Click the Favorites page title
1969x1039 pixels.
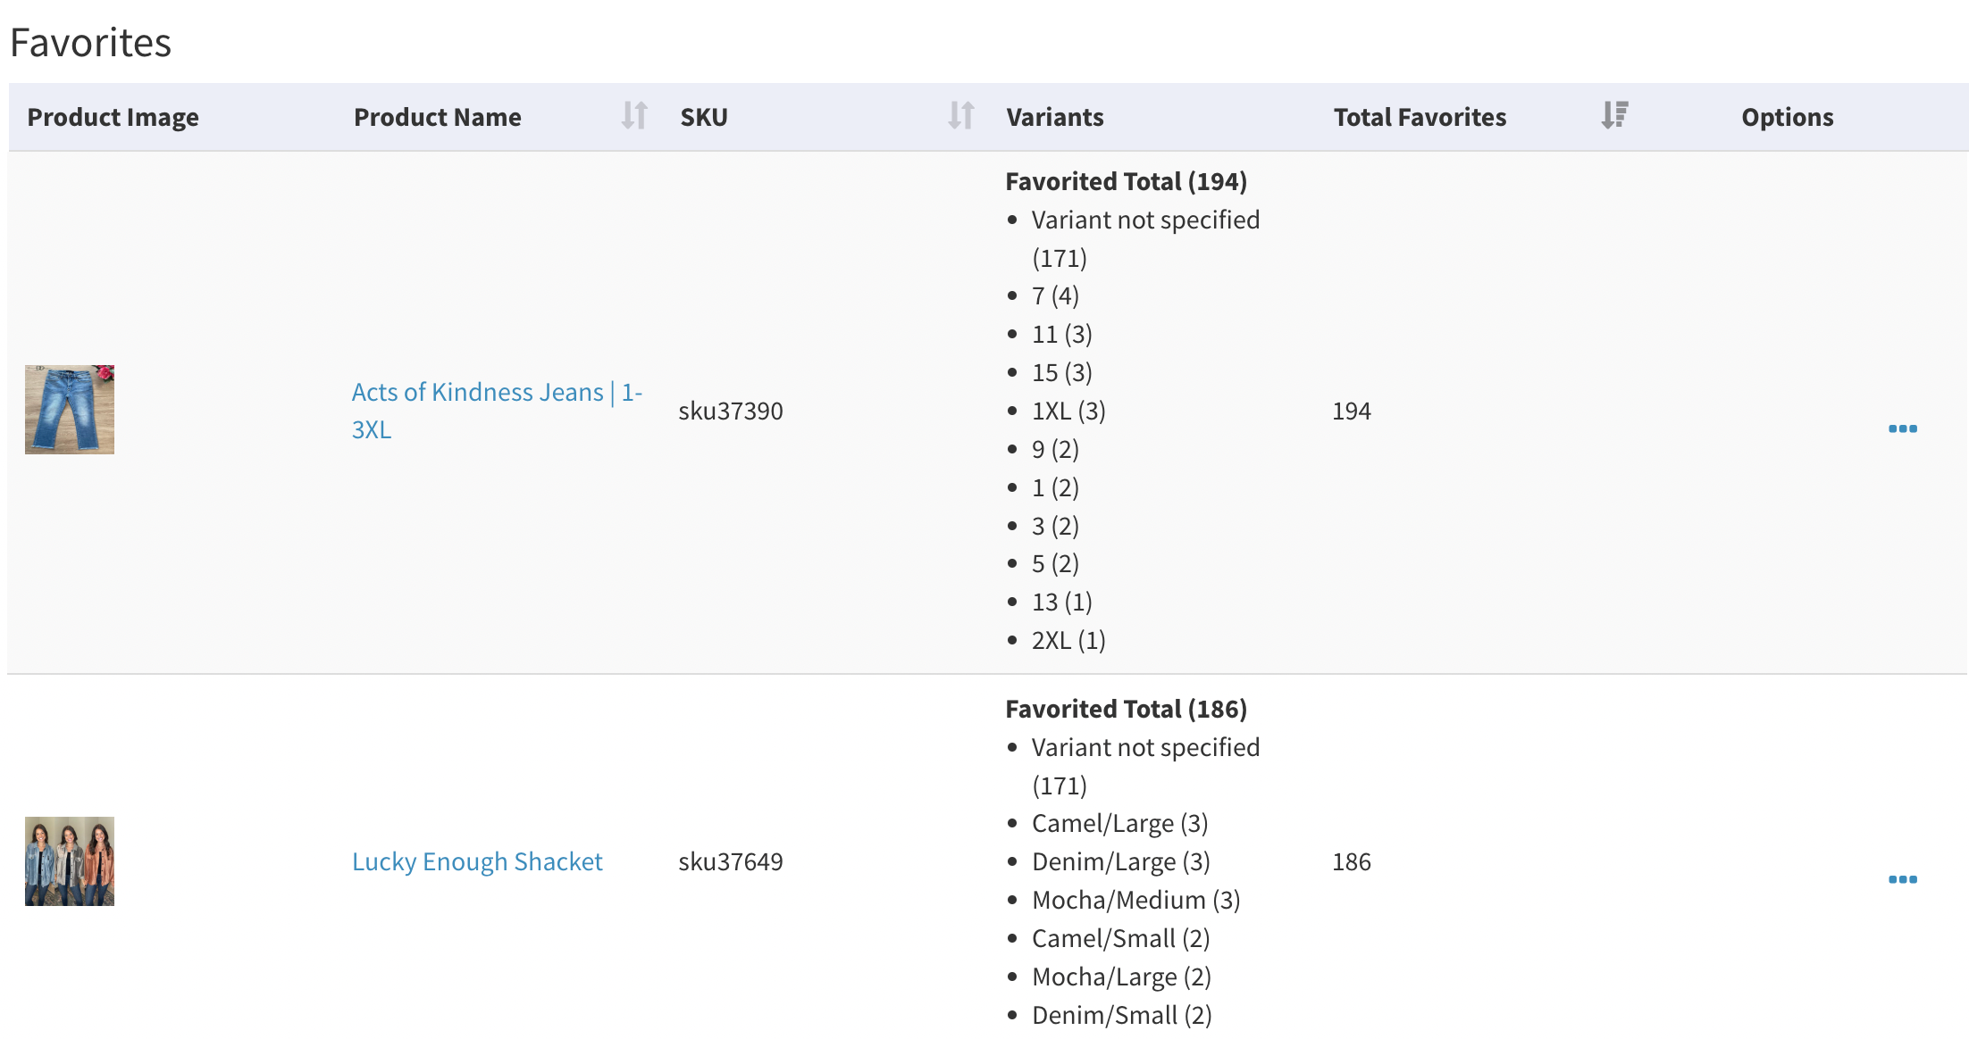coord(90,43)
